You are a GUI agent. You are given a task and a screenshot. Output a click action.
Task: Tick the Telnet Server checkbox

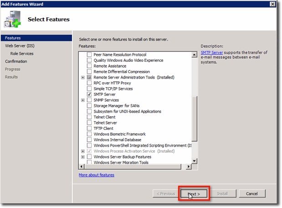(x=89, y=123)
